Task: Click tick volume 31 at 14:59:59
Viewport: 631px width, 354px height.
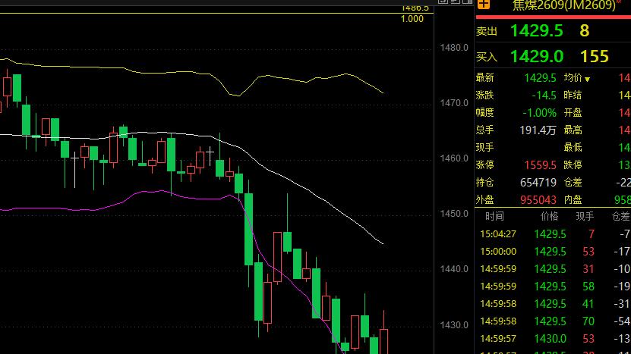Action: pyautogui.click(x=588, y=269)
